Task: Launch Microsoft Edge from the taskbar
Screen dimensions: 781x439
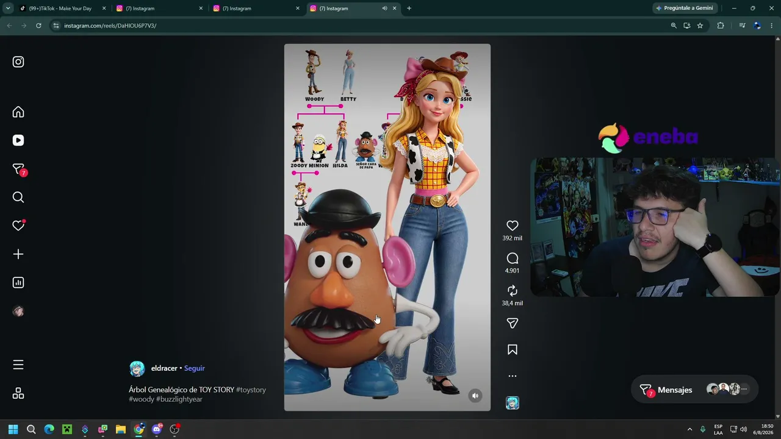Action: pyautogui.click(x=49, y=429)
